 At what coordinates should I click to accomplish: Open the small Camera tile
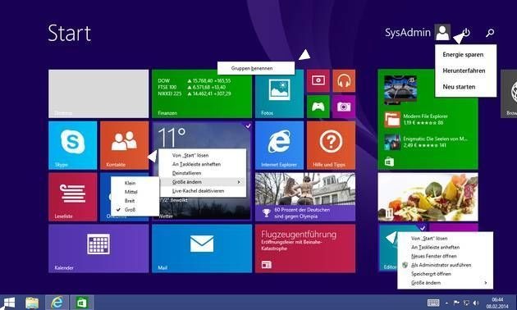point(344,107)
